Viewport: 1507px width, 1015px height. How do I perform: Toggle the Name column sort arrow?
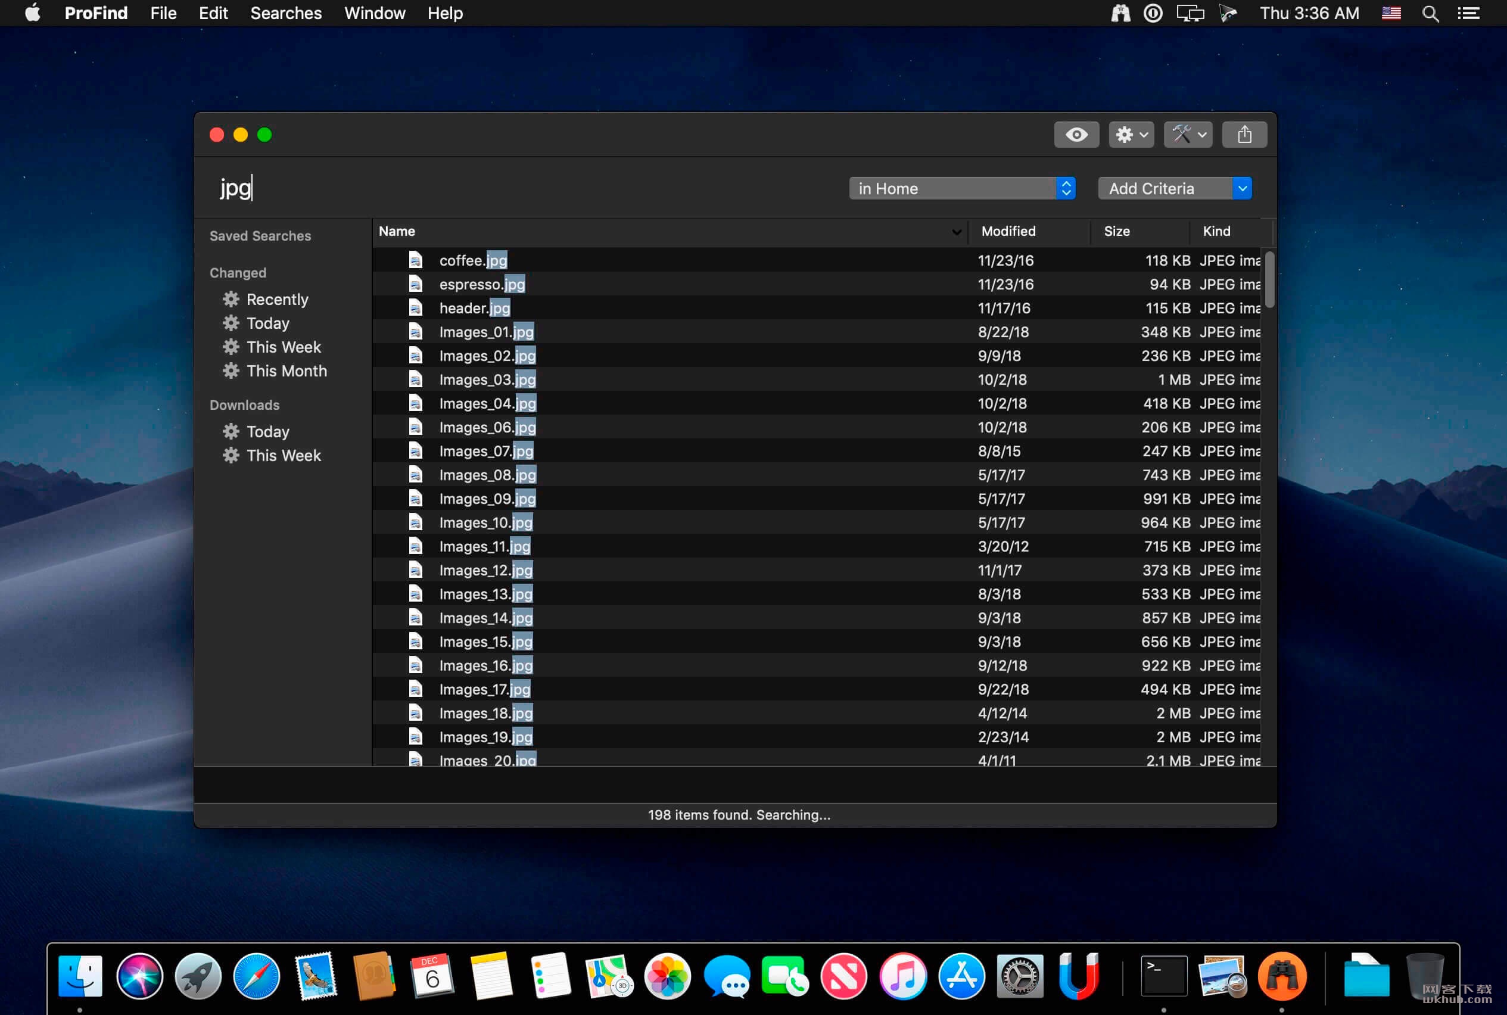[x=956, y=232]
